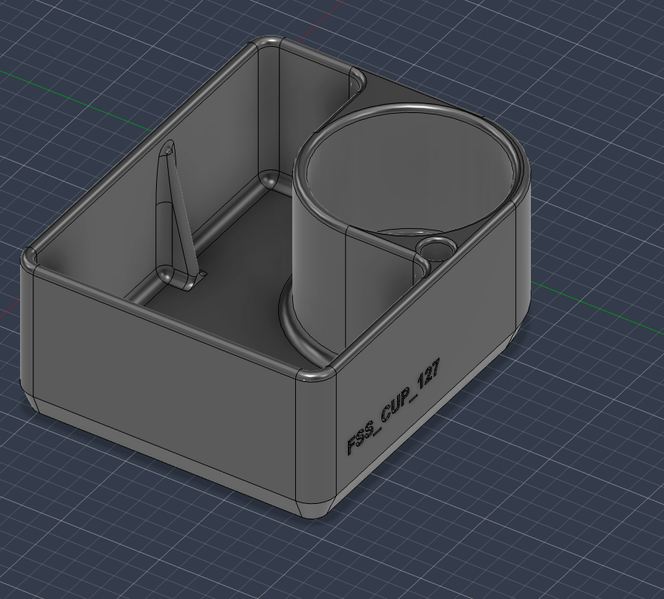Select the embossed FSS_CUP_127 text on model
This screenshot has width=664, height=599.
[x=393, y=407]
